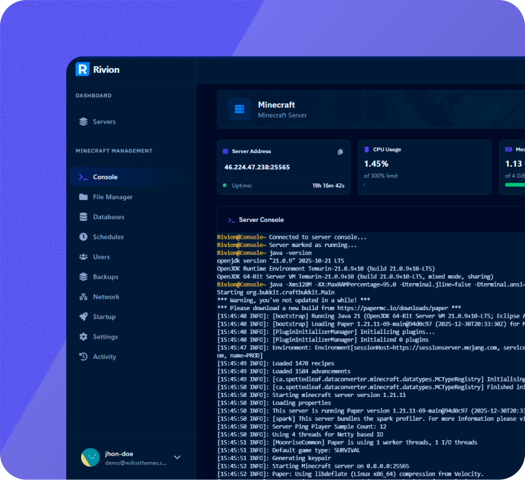The height and width of the screenshot is (480, 525).
Task: Click the server address 46.224.47.238:25565
Action: (257, 167)
